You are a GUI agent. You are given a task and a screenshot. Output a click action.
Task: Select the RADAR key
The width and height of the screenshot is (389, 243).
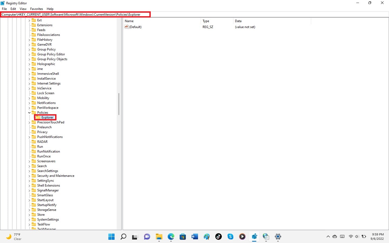pos(42,142)
